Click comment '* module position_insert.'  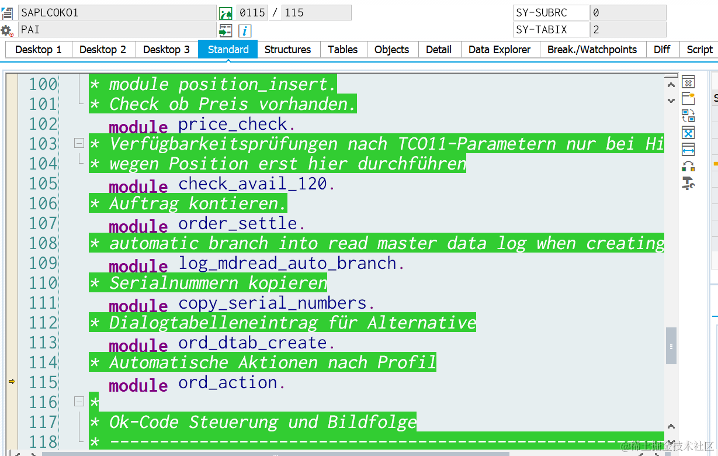[x=213, y=85]
